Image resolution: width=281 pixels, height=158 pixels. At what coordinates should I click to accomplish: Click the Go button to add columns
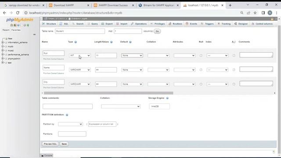point(157,31)
